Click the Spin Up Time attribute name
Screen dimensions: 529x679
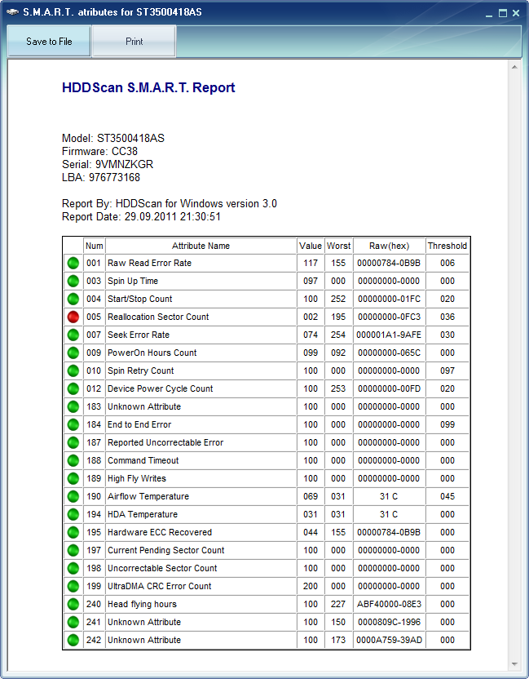pyautogui.click(x=133, y=281)
